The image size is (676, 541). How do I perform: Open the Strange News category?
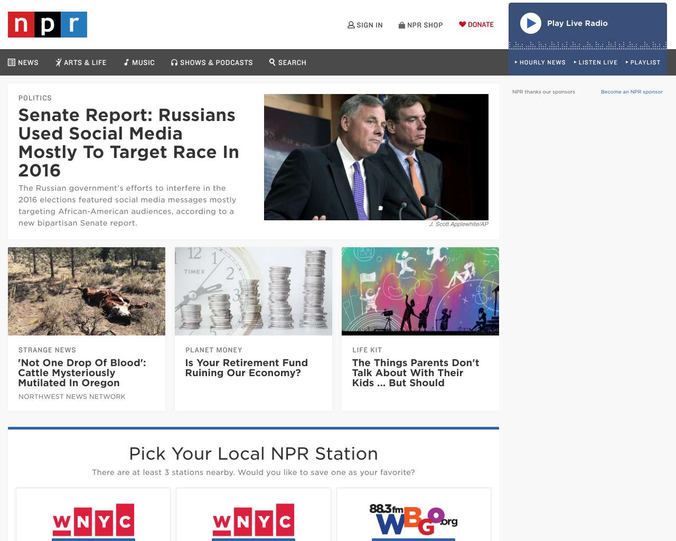tap(47, 350)
